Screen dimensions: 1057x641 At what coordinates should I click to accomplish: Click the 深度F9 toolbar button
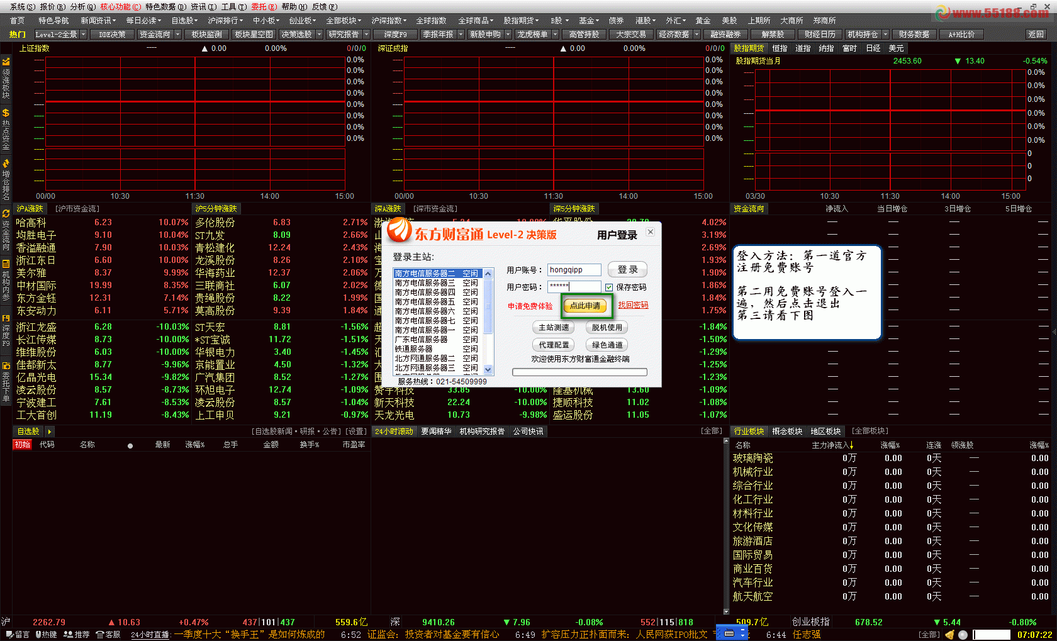click(395, 35)
